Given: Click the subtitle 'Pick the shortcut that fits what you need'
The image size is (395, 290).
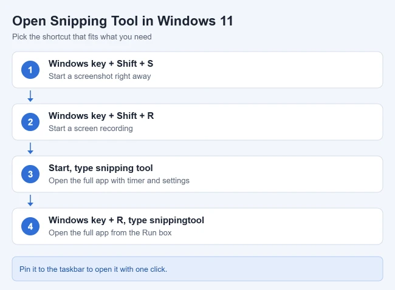Looking at the screenshot, I should click(x=82, y=37).
